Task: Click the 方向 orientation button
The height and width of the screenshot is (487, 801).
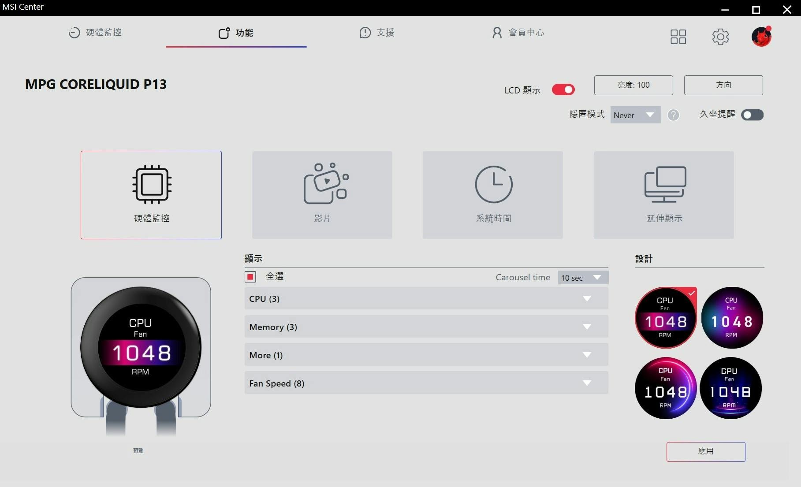Action: [x=723, y=85]
